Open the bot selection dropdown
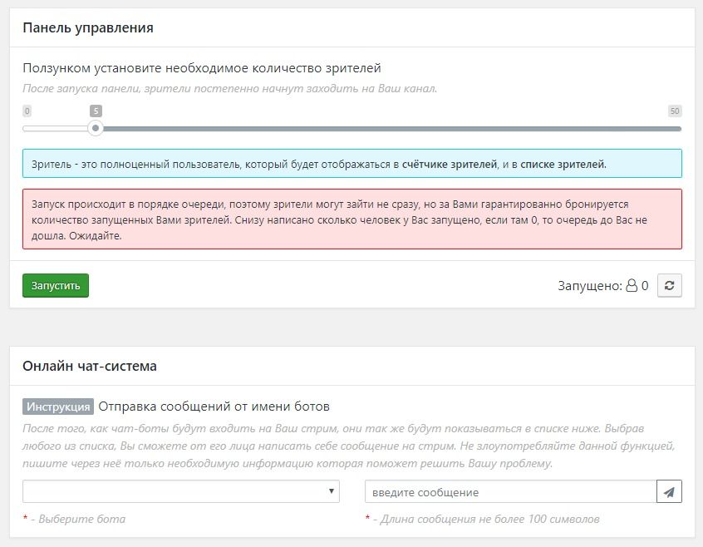The image size is (703, 547). coord(181,491)
